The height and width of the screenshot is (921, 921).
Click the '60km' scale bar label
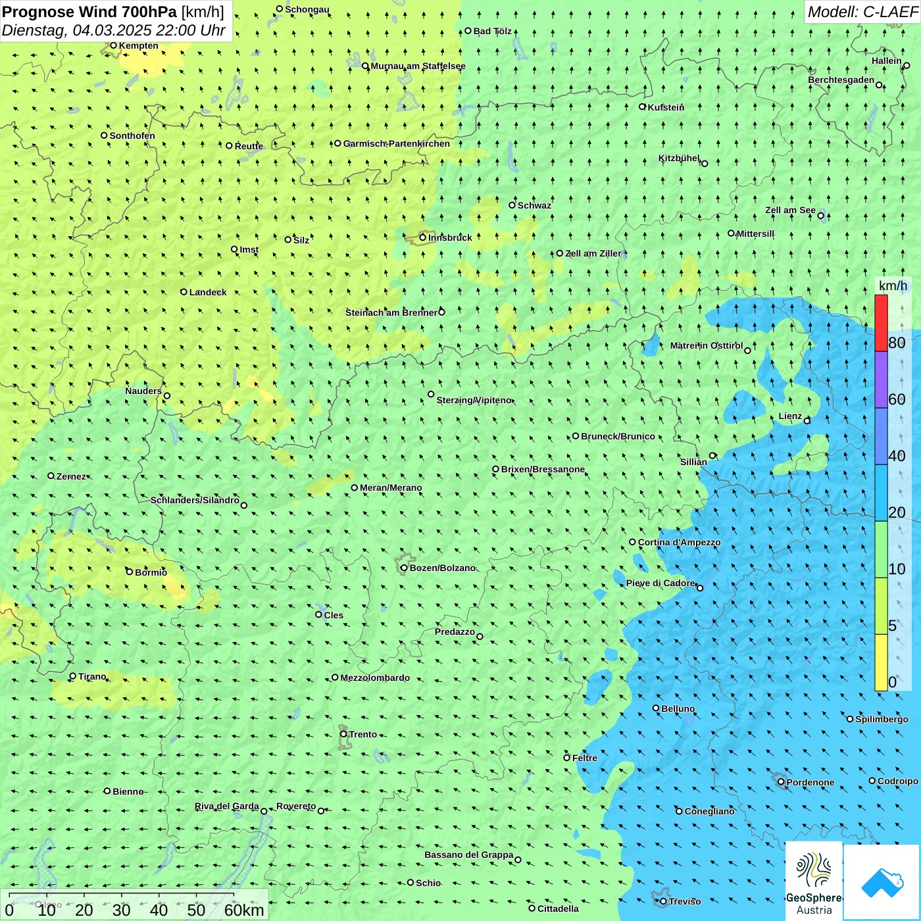(244, 910)
